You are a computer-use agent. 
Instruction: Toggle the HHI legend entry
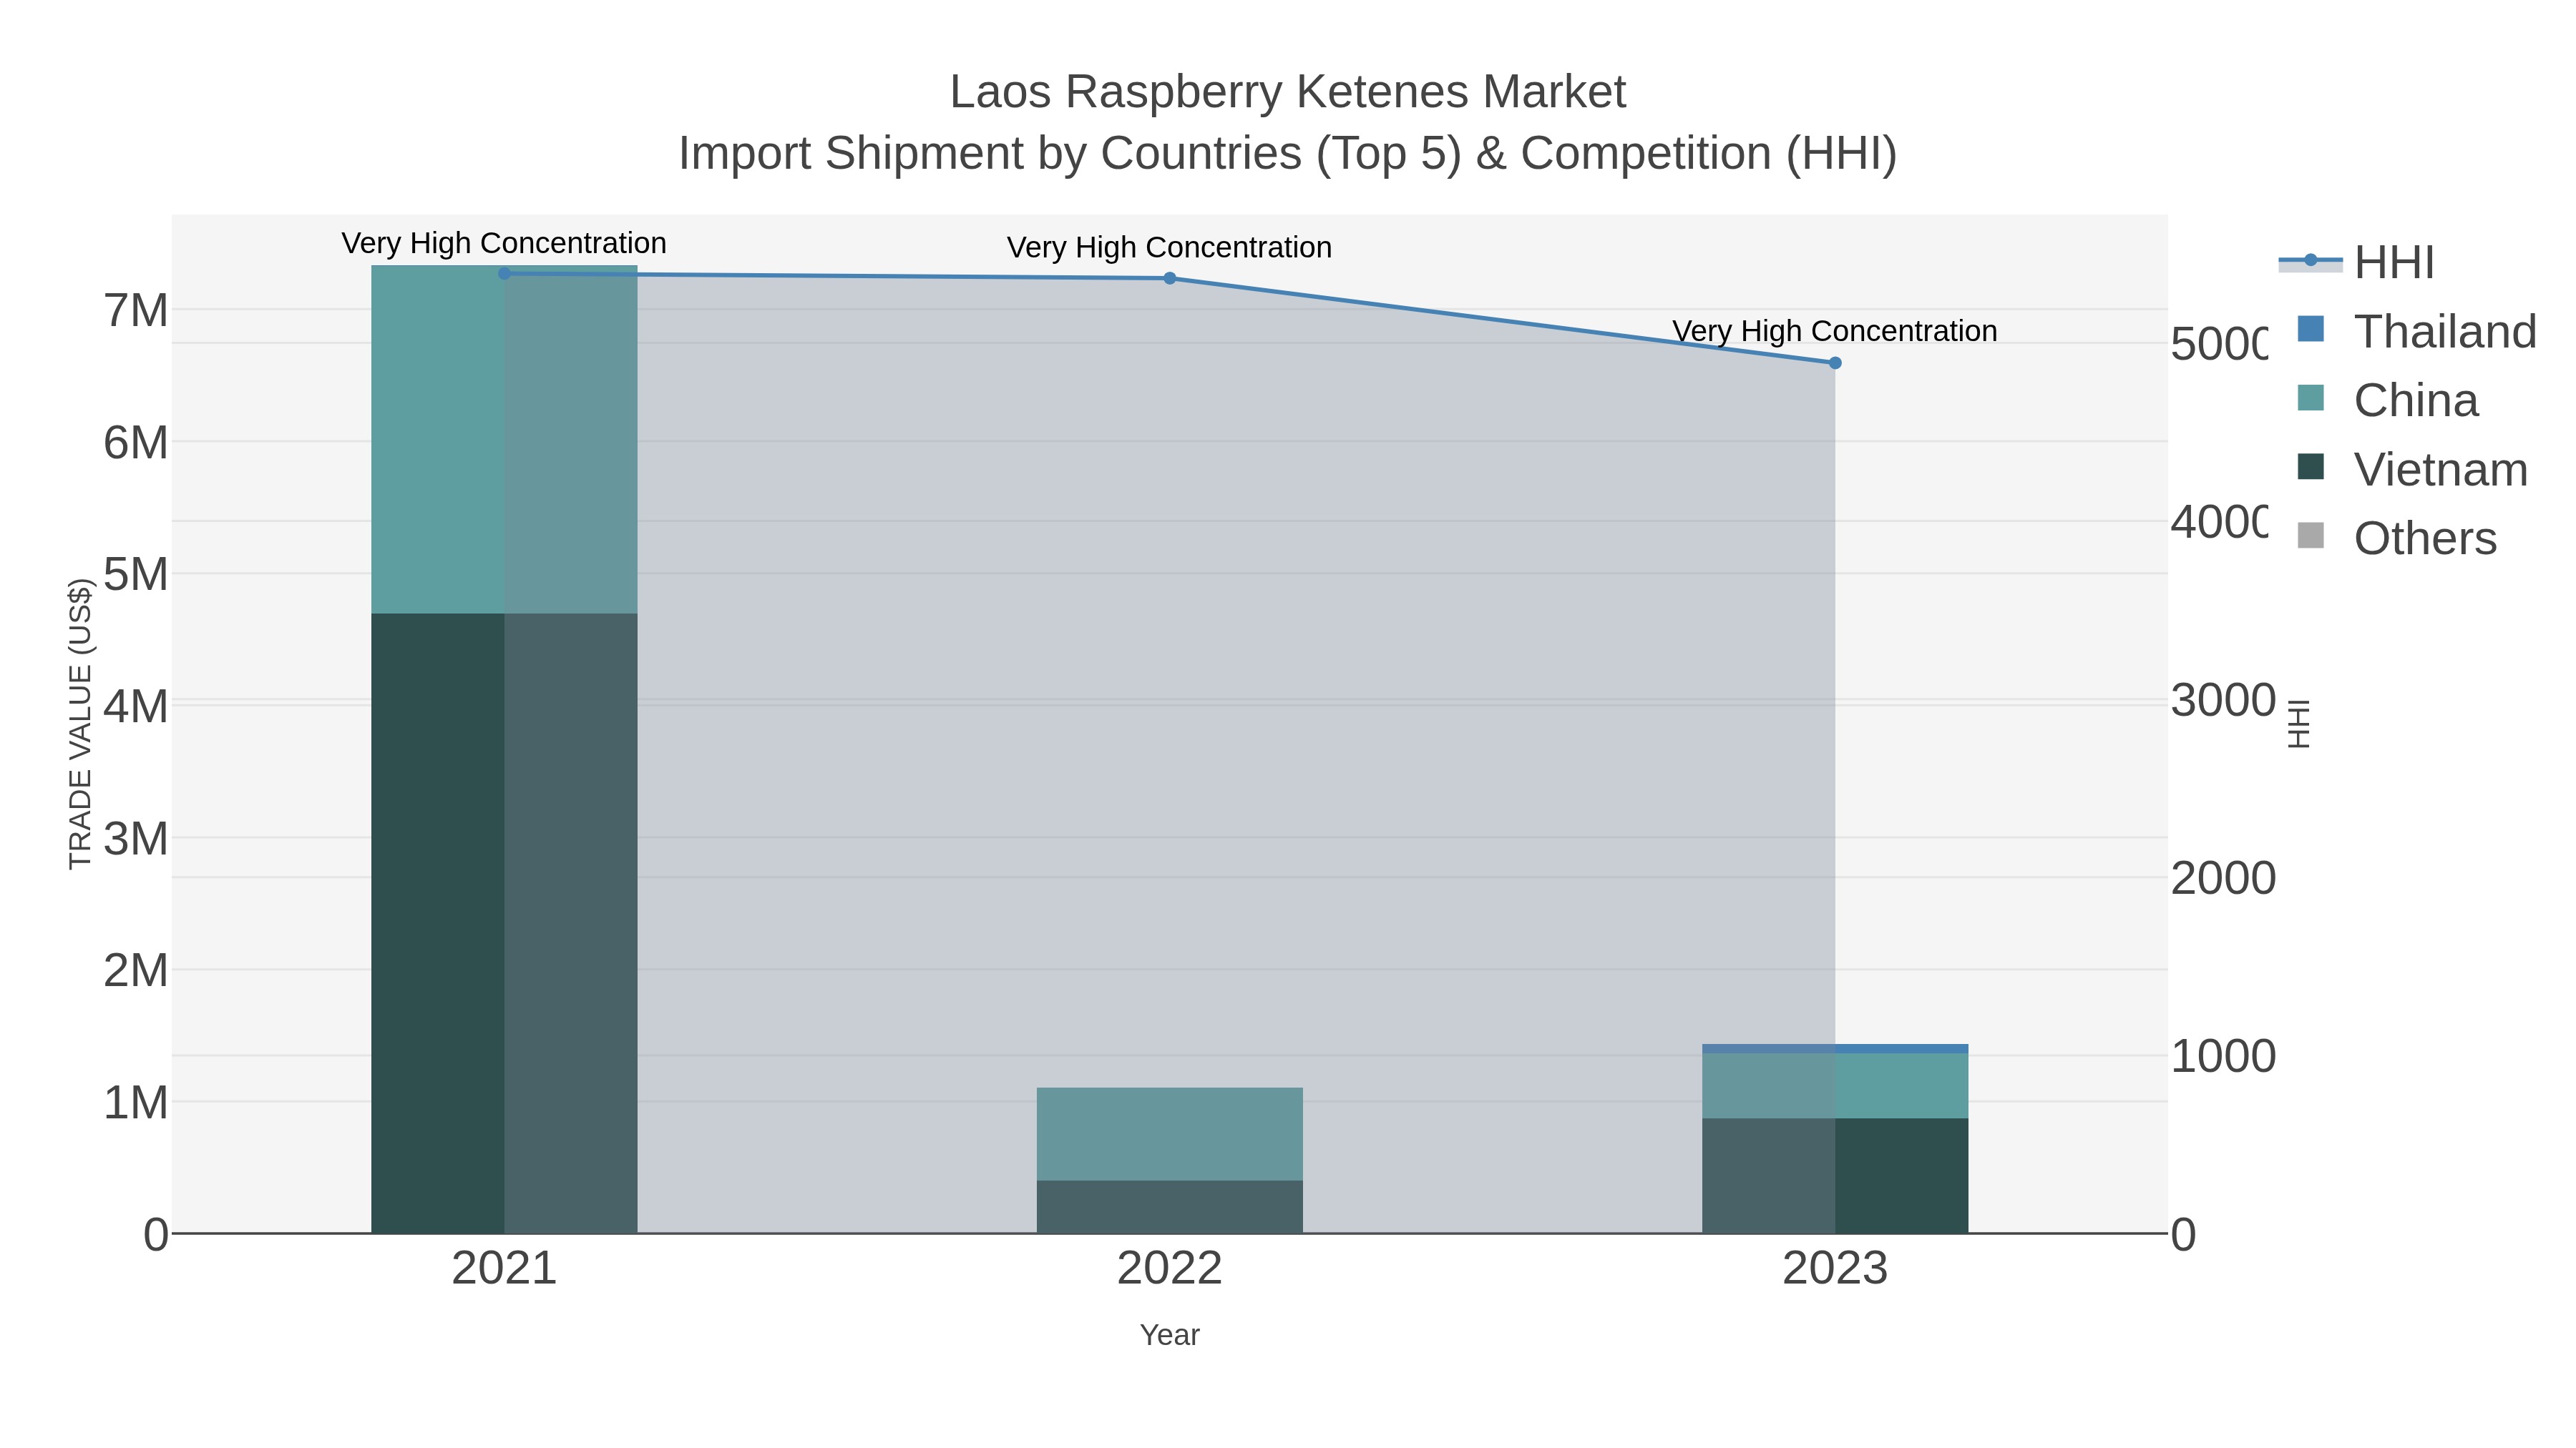click(2357, 262)
